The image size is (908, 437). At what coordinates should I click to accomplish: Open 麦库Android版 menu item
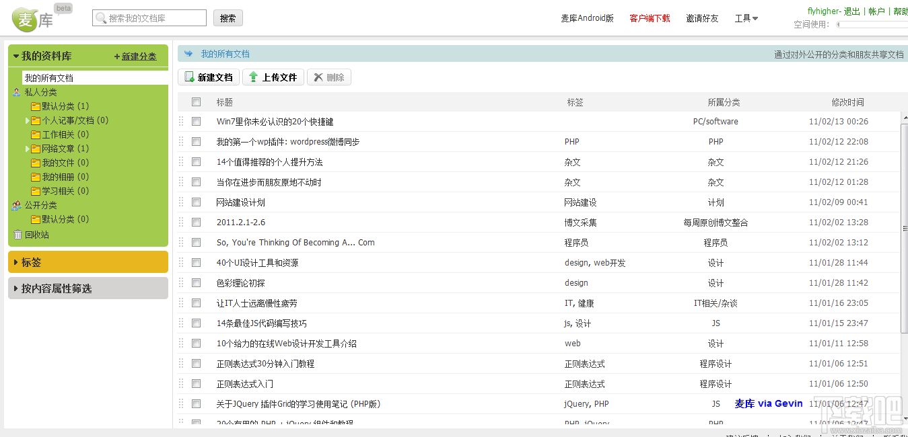[x=587, y=19]
